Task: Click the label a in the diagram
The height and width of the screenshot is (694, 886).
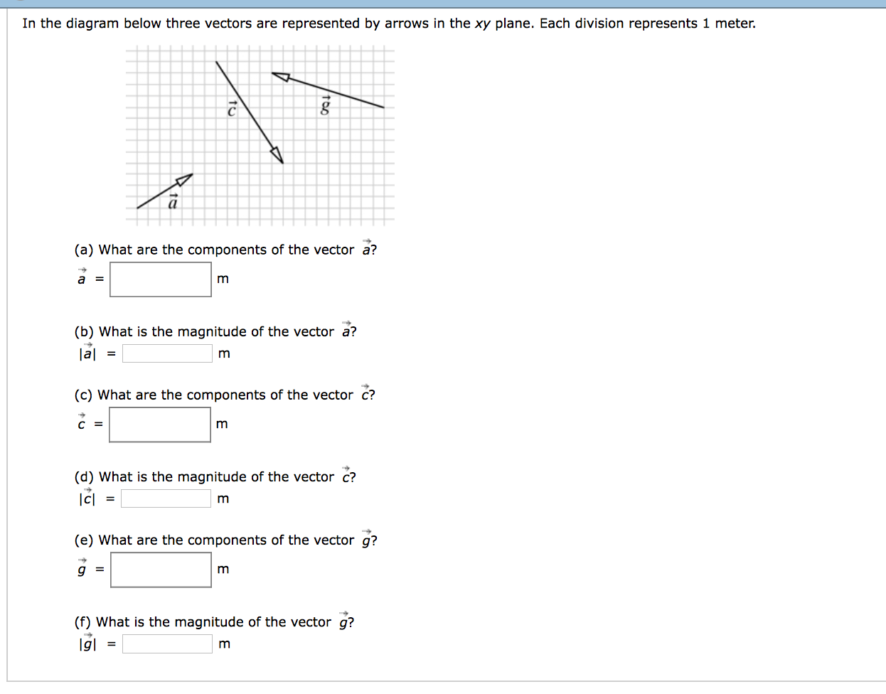Action: (x=173, y=203)
